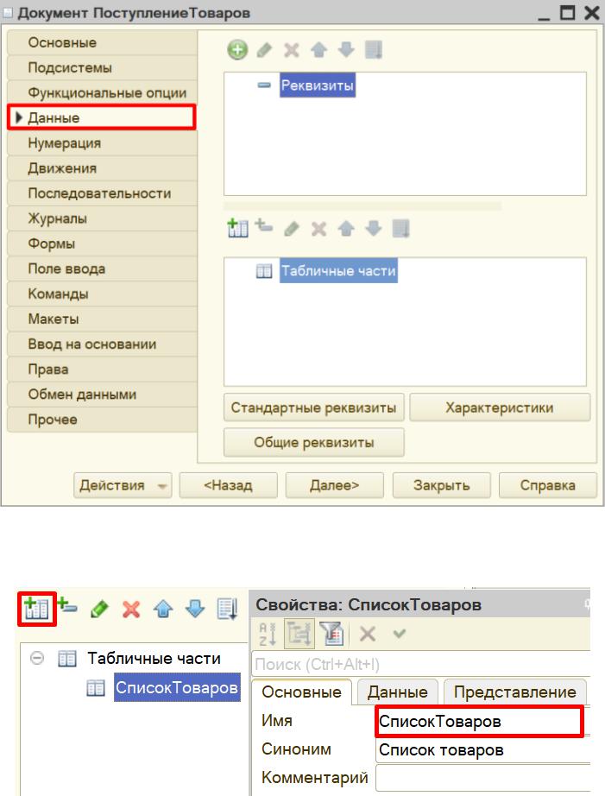
Task: Click the Синоним field Список товаров
Action: pyautogui.click(x=482, y=749)
